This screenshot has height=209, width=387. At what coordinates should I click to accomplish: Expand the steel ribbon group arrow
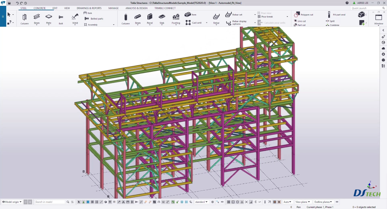click(114, 25)
